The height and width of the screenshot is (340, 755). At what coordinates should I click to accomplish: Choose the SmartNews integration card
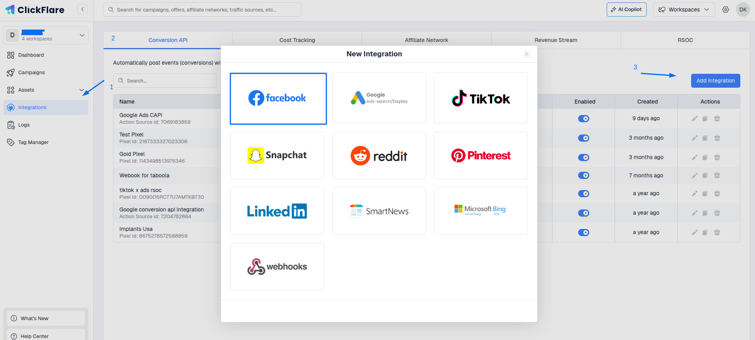pos(379,211)
